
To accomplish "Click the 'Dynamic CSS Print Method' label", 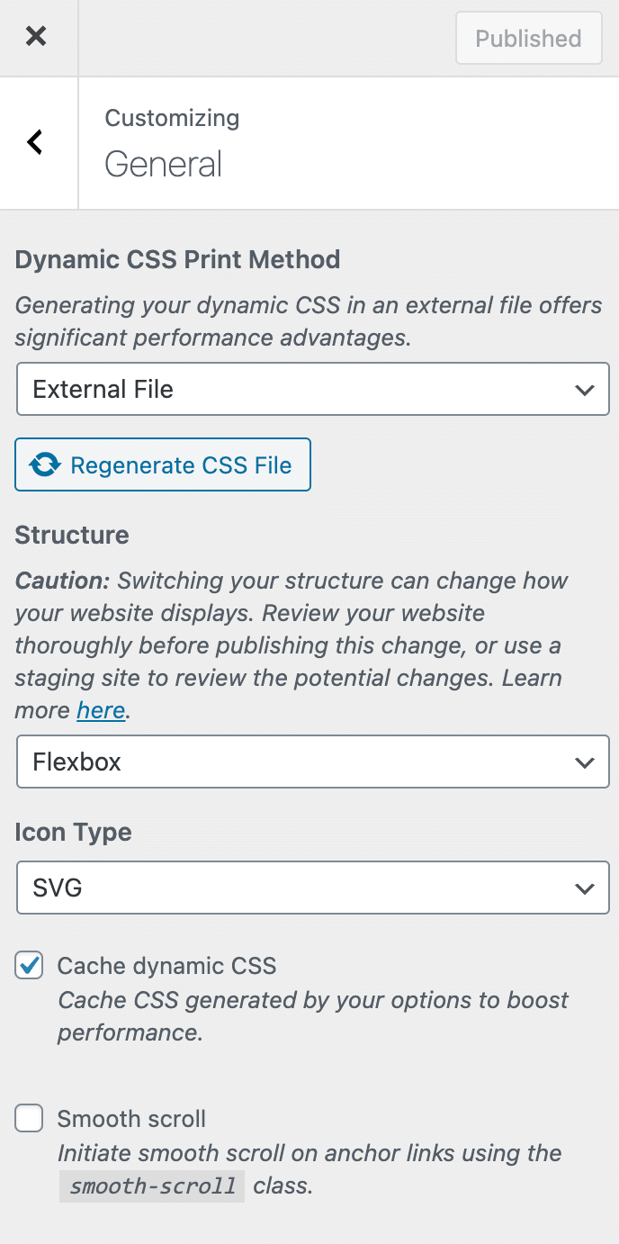I will coord(177,259).
